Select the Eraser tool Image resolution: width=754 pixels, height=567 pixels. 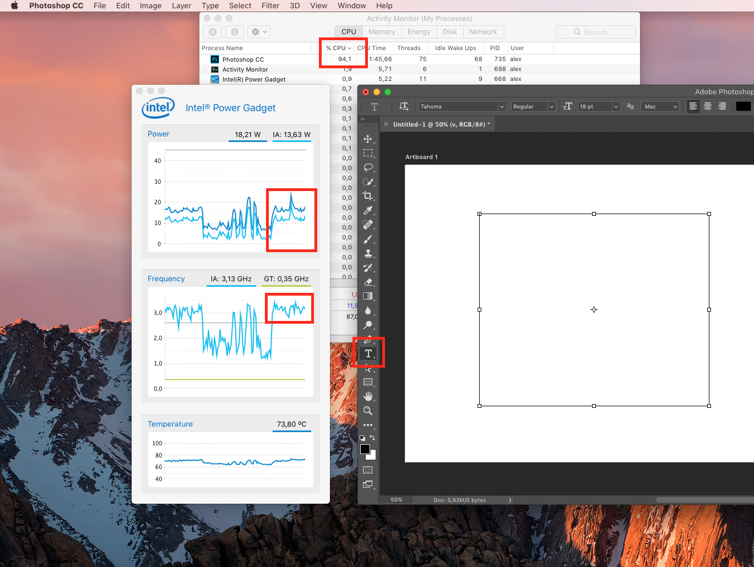click(x=368, y=282)
